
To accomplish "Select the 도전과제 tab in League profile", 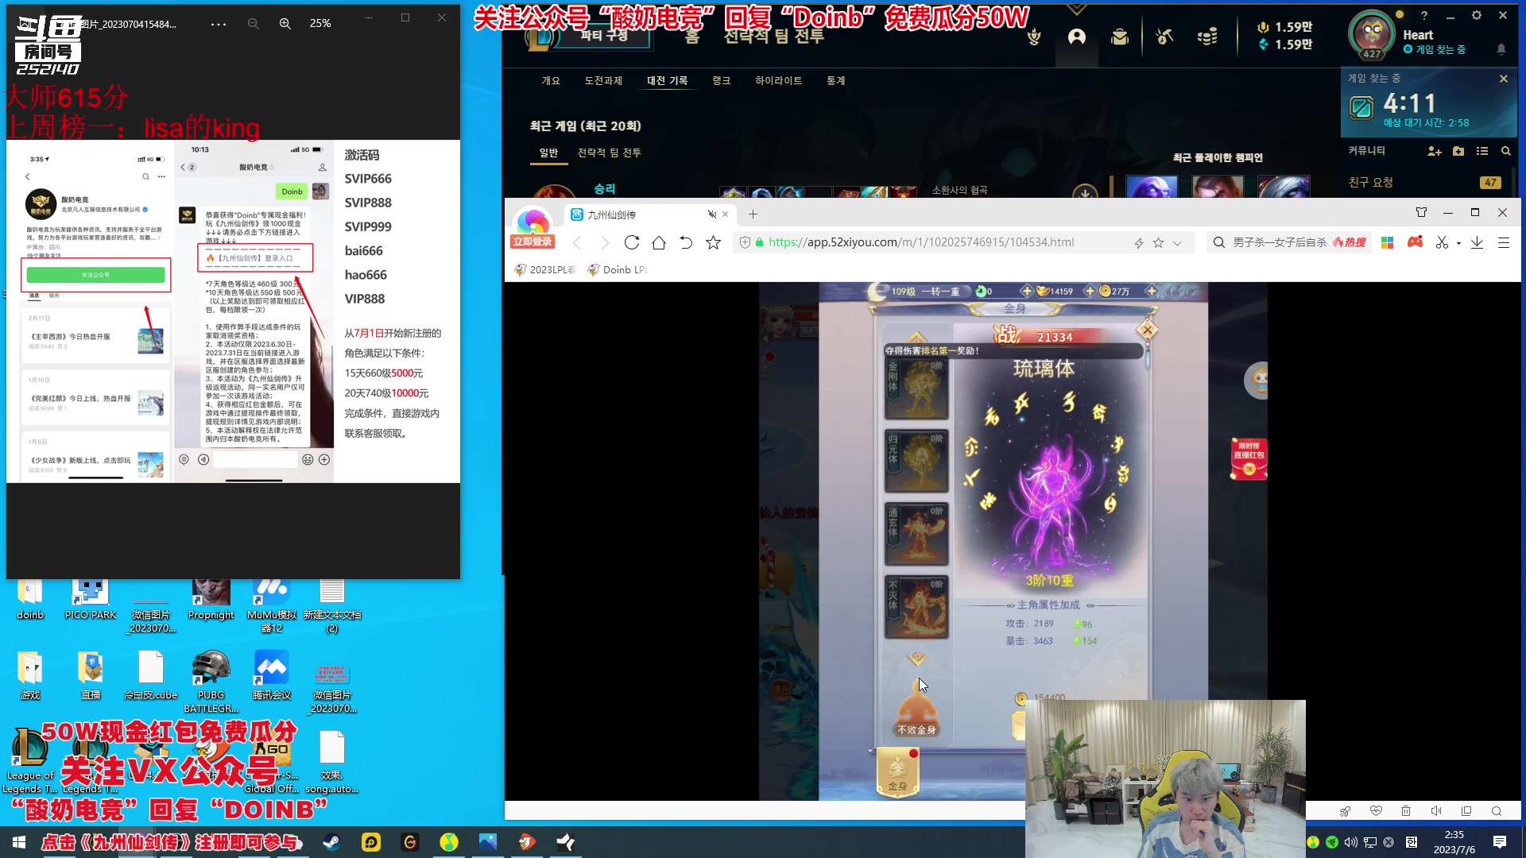I will pos(603,80).
